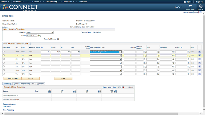The height and width of the screenshot is (115, 205).
Task: Open comment bubble for Mon 10/5 row
Action: click(4, 70)
